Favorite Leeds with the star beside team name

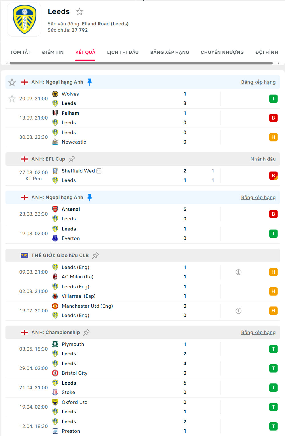pyautogui.click(x=79, y=12)
